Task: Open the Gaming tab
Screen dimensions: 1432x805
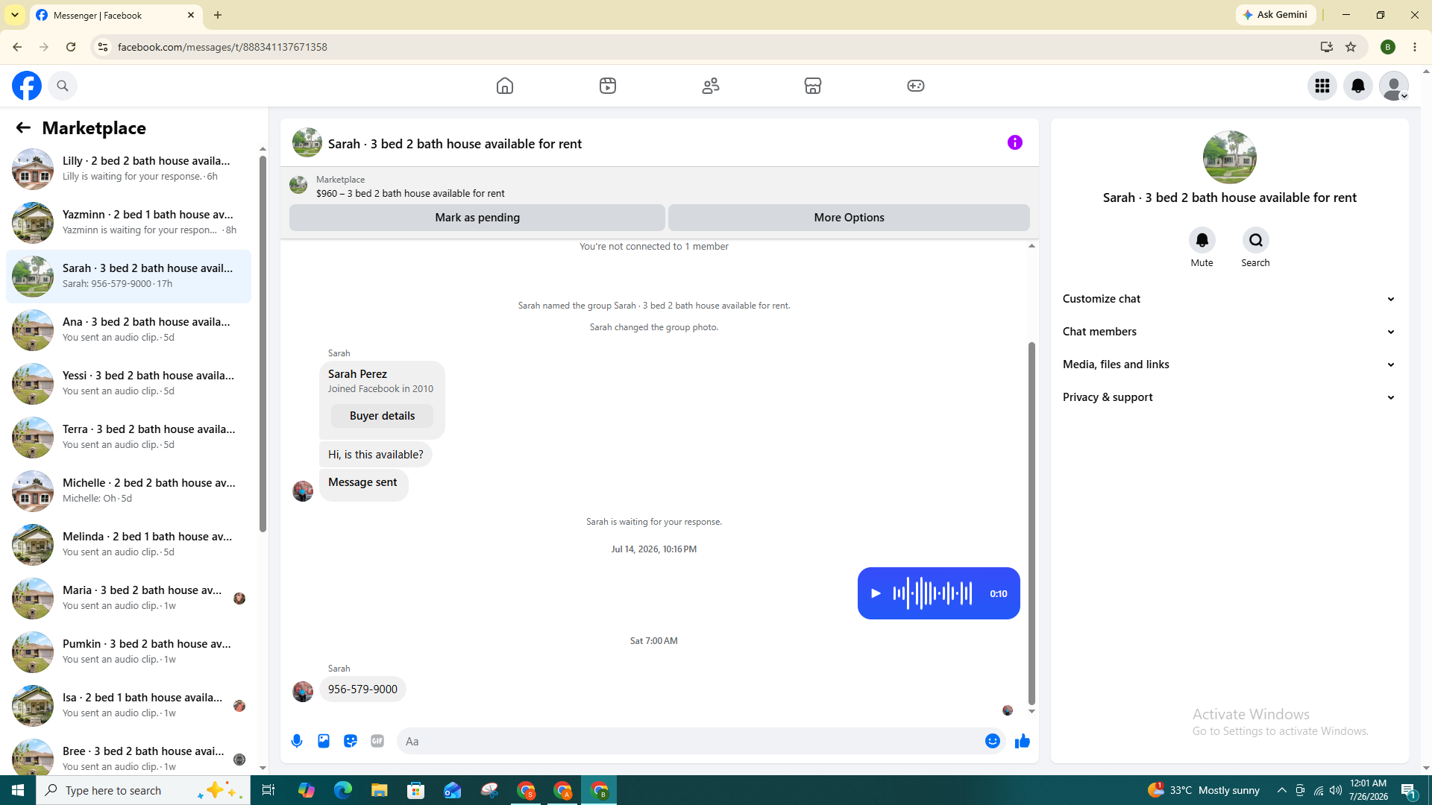Action: click(916, 86)
